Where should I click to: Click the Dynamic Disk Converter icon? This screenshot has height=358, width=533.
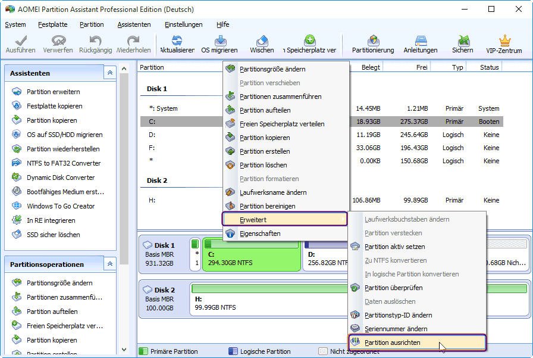tap(17, 178)
